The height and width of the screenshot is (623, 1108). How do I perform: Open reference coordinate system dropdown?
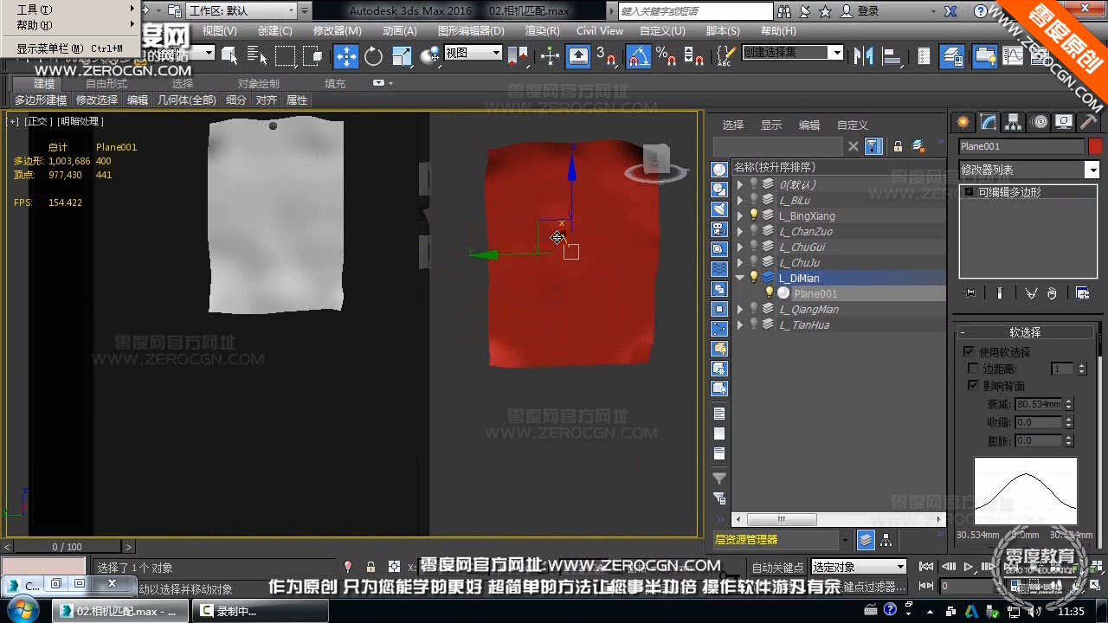point(473,53)
